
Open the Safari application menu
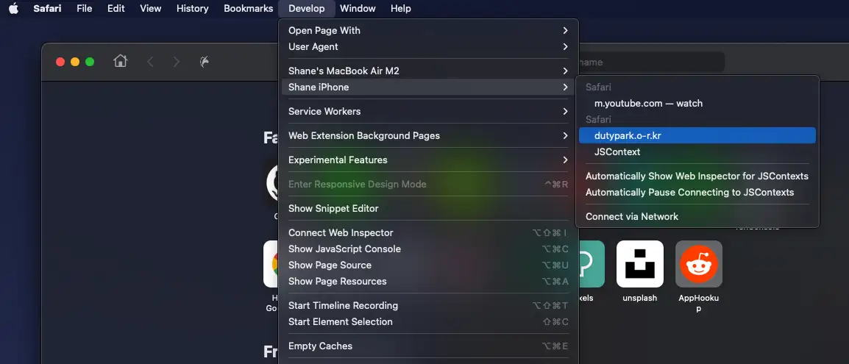47,8
